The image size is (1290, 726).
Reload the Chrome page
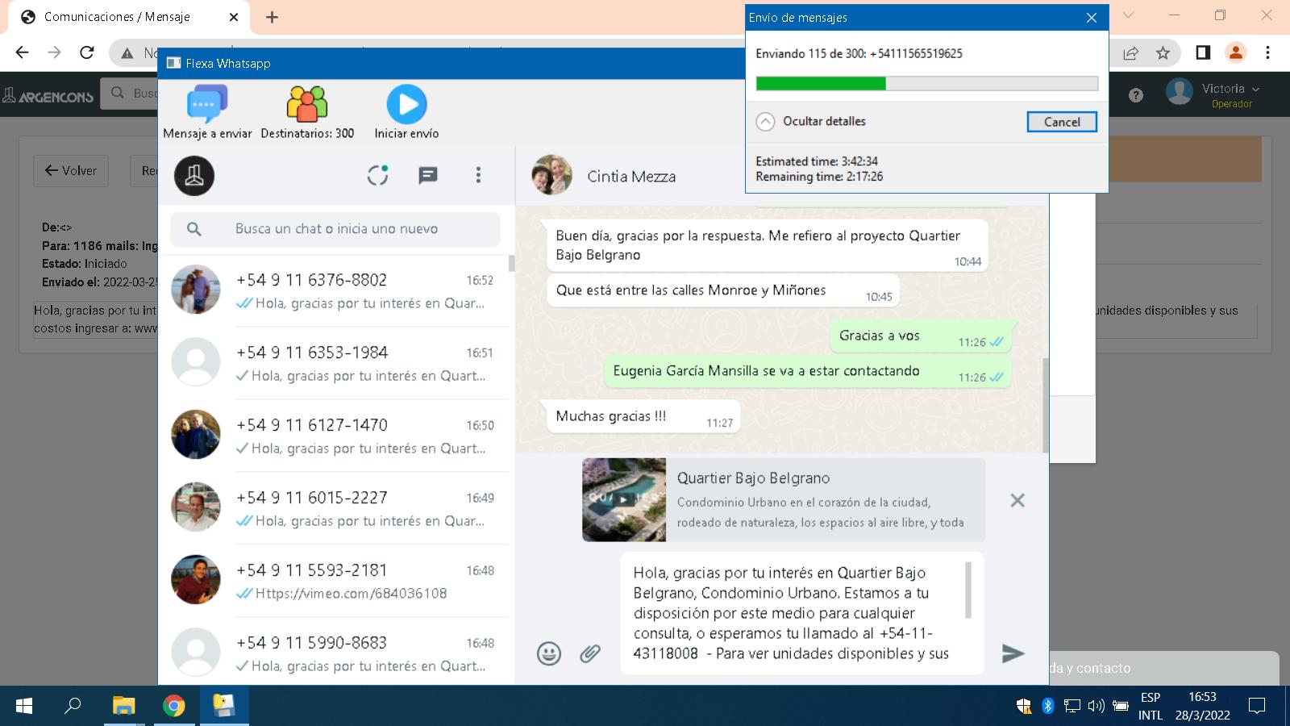(87, 52)
